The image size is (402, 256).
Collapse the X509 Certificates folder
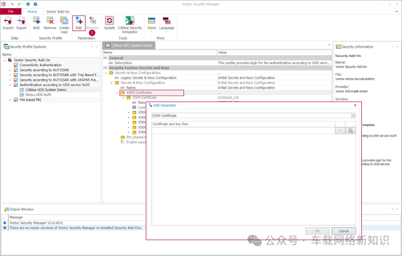(x=117, y=93)
